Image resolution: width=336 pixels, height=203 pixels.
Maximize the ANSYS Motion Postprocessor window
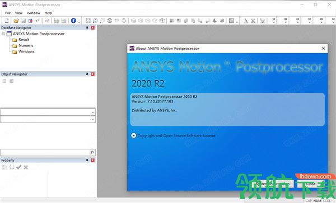315,4
